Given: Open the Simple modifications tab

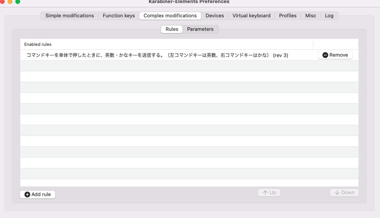Looking at the screenshot, I should [70, 16].
